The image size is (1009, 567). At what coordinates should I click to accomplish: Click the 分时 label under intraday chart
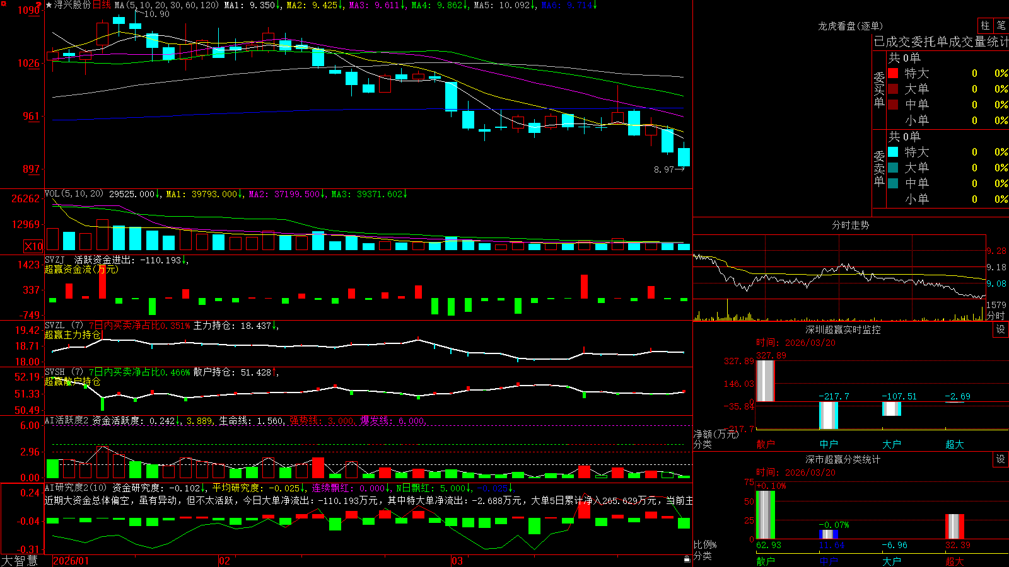pyautogui.click(x=996, y=316)
